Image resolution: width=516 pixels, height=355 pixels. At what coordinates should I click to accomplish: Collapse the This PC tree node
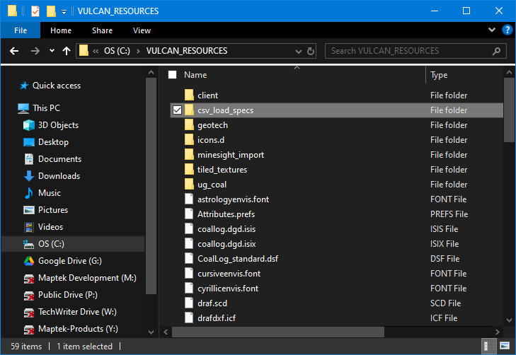(x=11, y=108)
